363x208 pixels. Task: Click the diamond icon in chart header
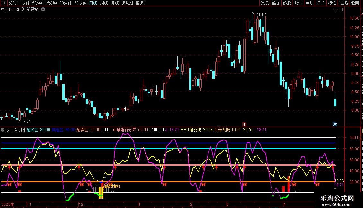tap(335, 10)
